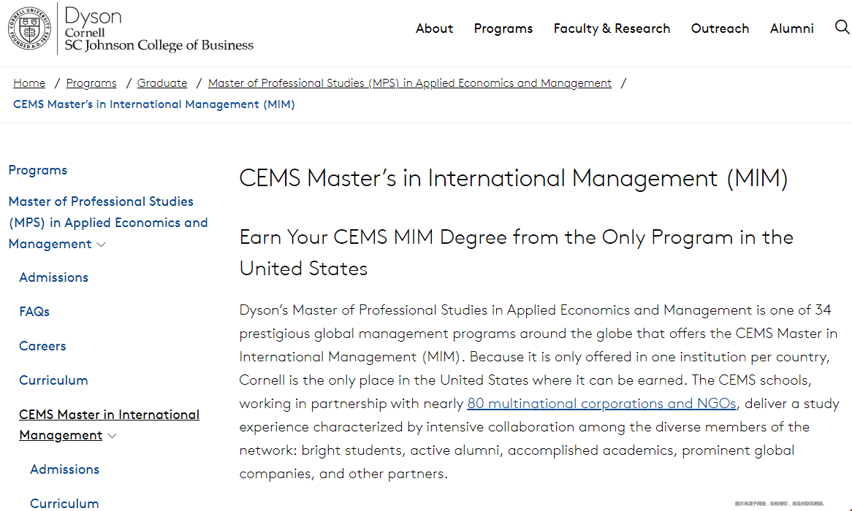Open the Master of Professional Studies breadcrumb link
The height and width of the screenshot is (511, 852).
click(x=410, y=83)
